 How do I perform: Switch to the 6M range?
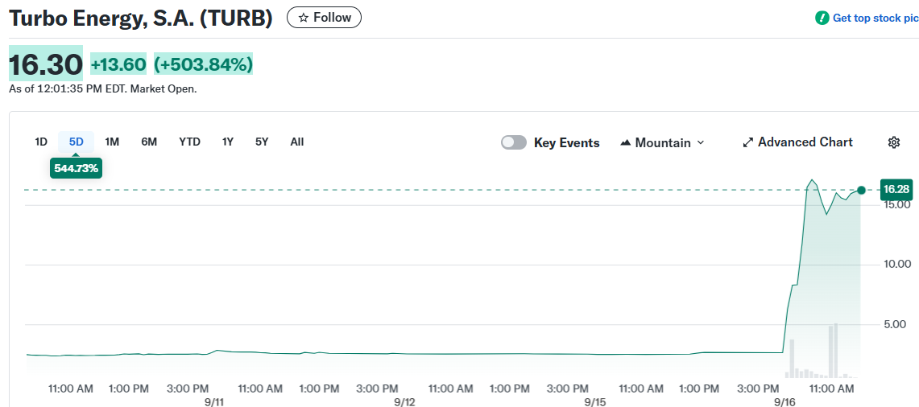pos(149,142)
